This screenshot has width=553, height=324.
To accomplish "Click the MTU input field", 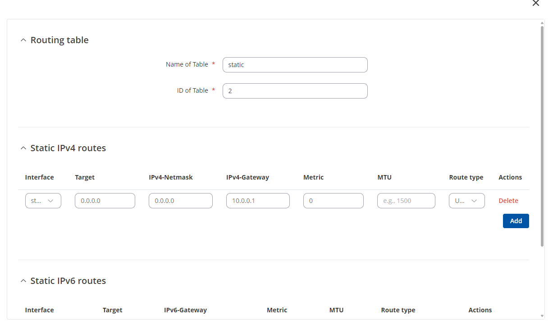I will 406,201.
